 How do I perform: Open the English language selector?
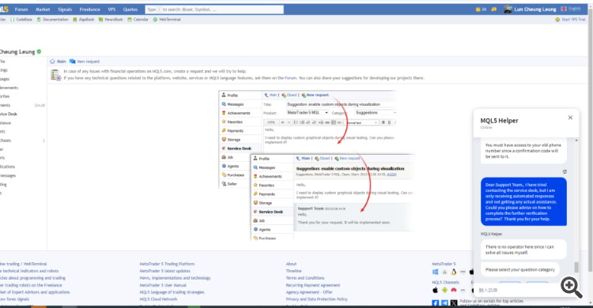[571, 9]
